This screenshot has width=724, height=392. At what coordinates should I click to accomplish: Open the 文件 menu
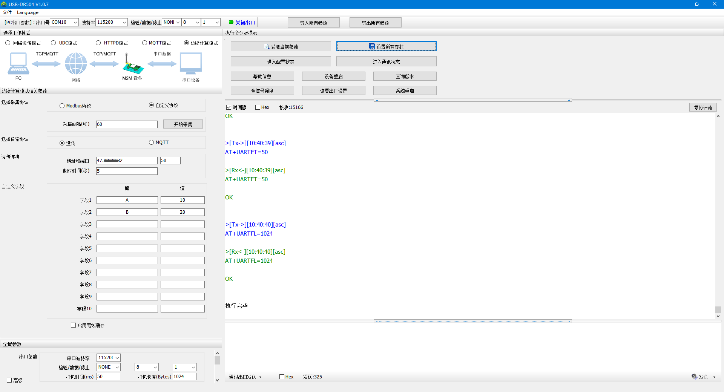7,12
